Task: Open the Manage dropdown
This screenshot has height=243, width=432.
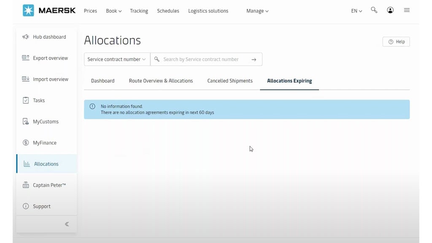Action: (x=257, y=11)
